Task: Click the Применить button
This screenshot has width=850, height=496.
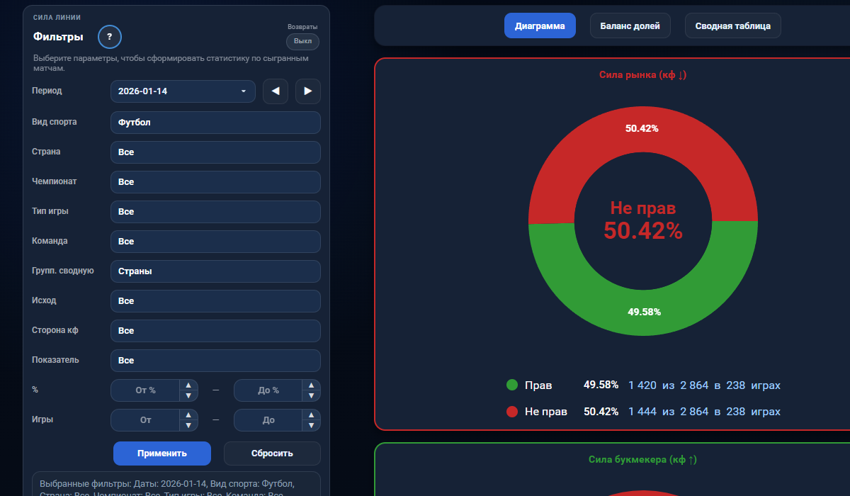Action: [162, 453]
